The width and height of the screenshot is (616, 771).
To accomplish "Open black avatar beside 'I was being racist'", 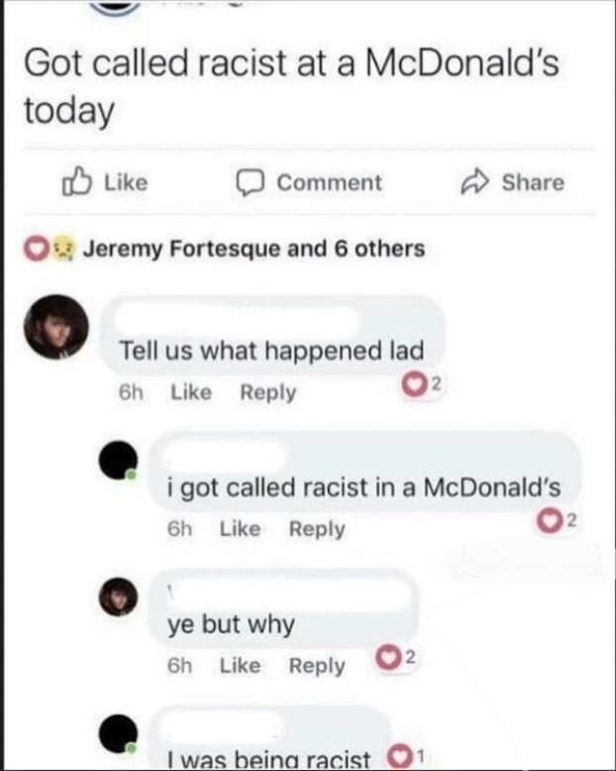I will pyautogui.click(x=119, y=733).
